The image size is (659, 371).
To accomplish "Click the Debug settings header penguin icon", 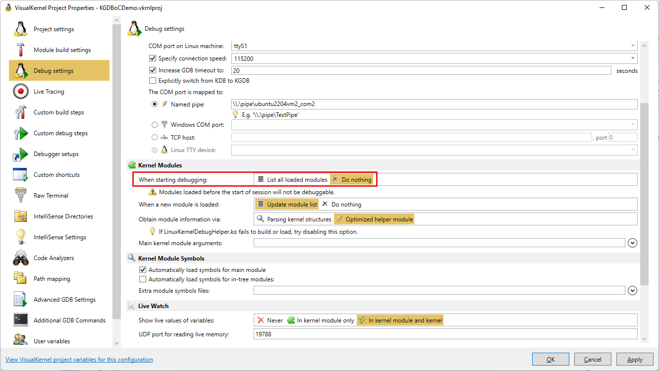I will click(134, 29).
